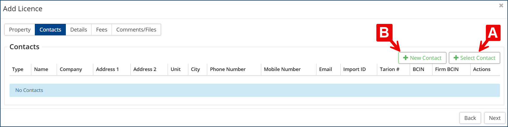Click the Select Contact button
The width and height of the screenshot is (508, 127).
coord(474,58)
